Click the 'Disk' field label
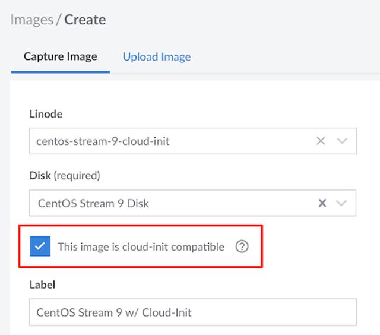380x335 pixels. (x=40, y=176)
